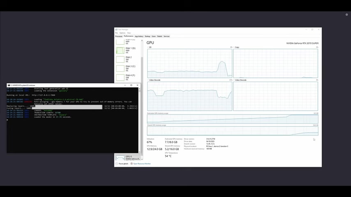Image resolution: width=351 pixels, height=197 pixels.
Task: Select the Performance tab
Action: pos(129,36)
